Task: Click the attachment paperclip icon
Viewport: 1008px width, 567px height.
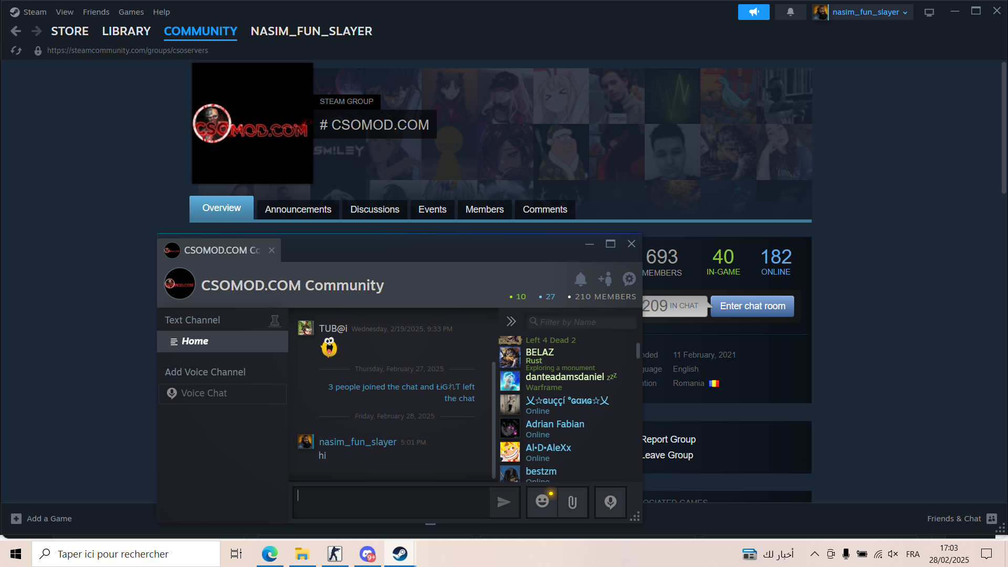Action: click(572, 502)
